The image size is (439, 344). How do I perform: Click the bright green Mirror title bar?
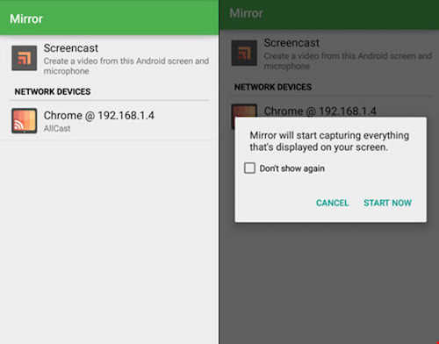tap(109, 18)
